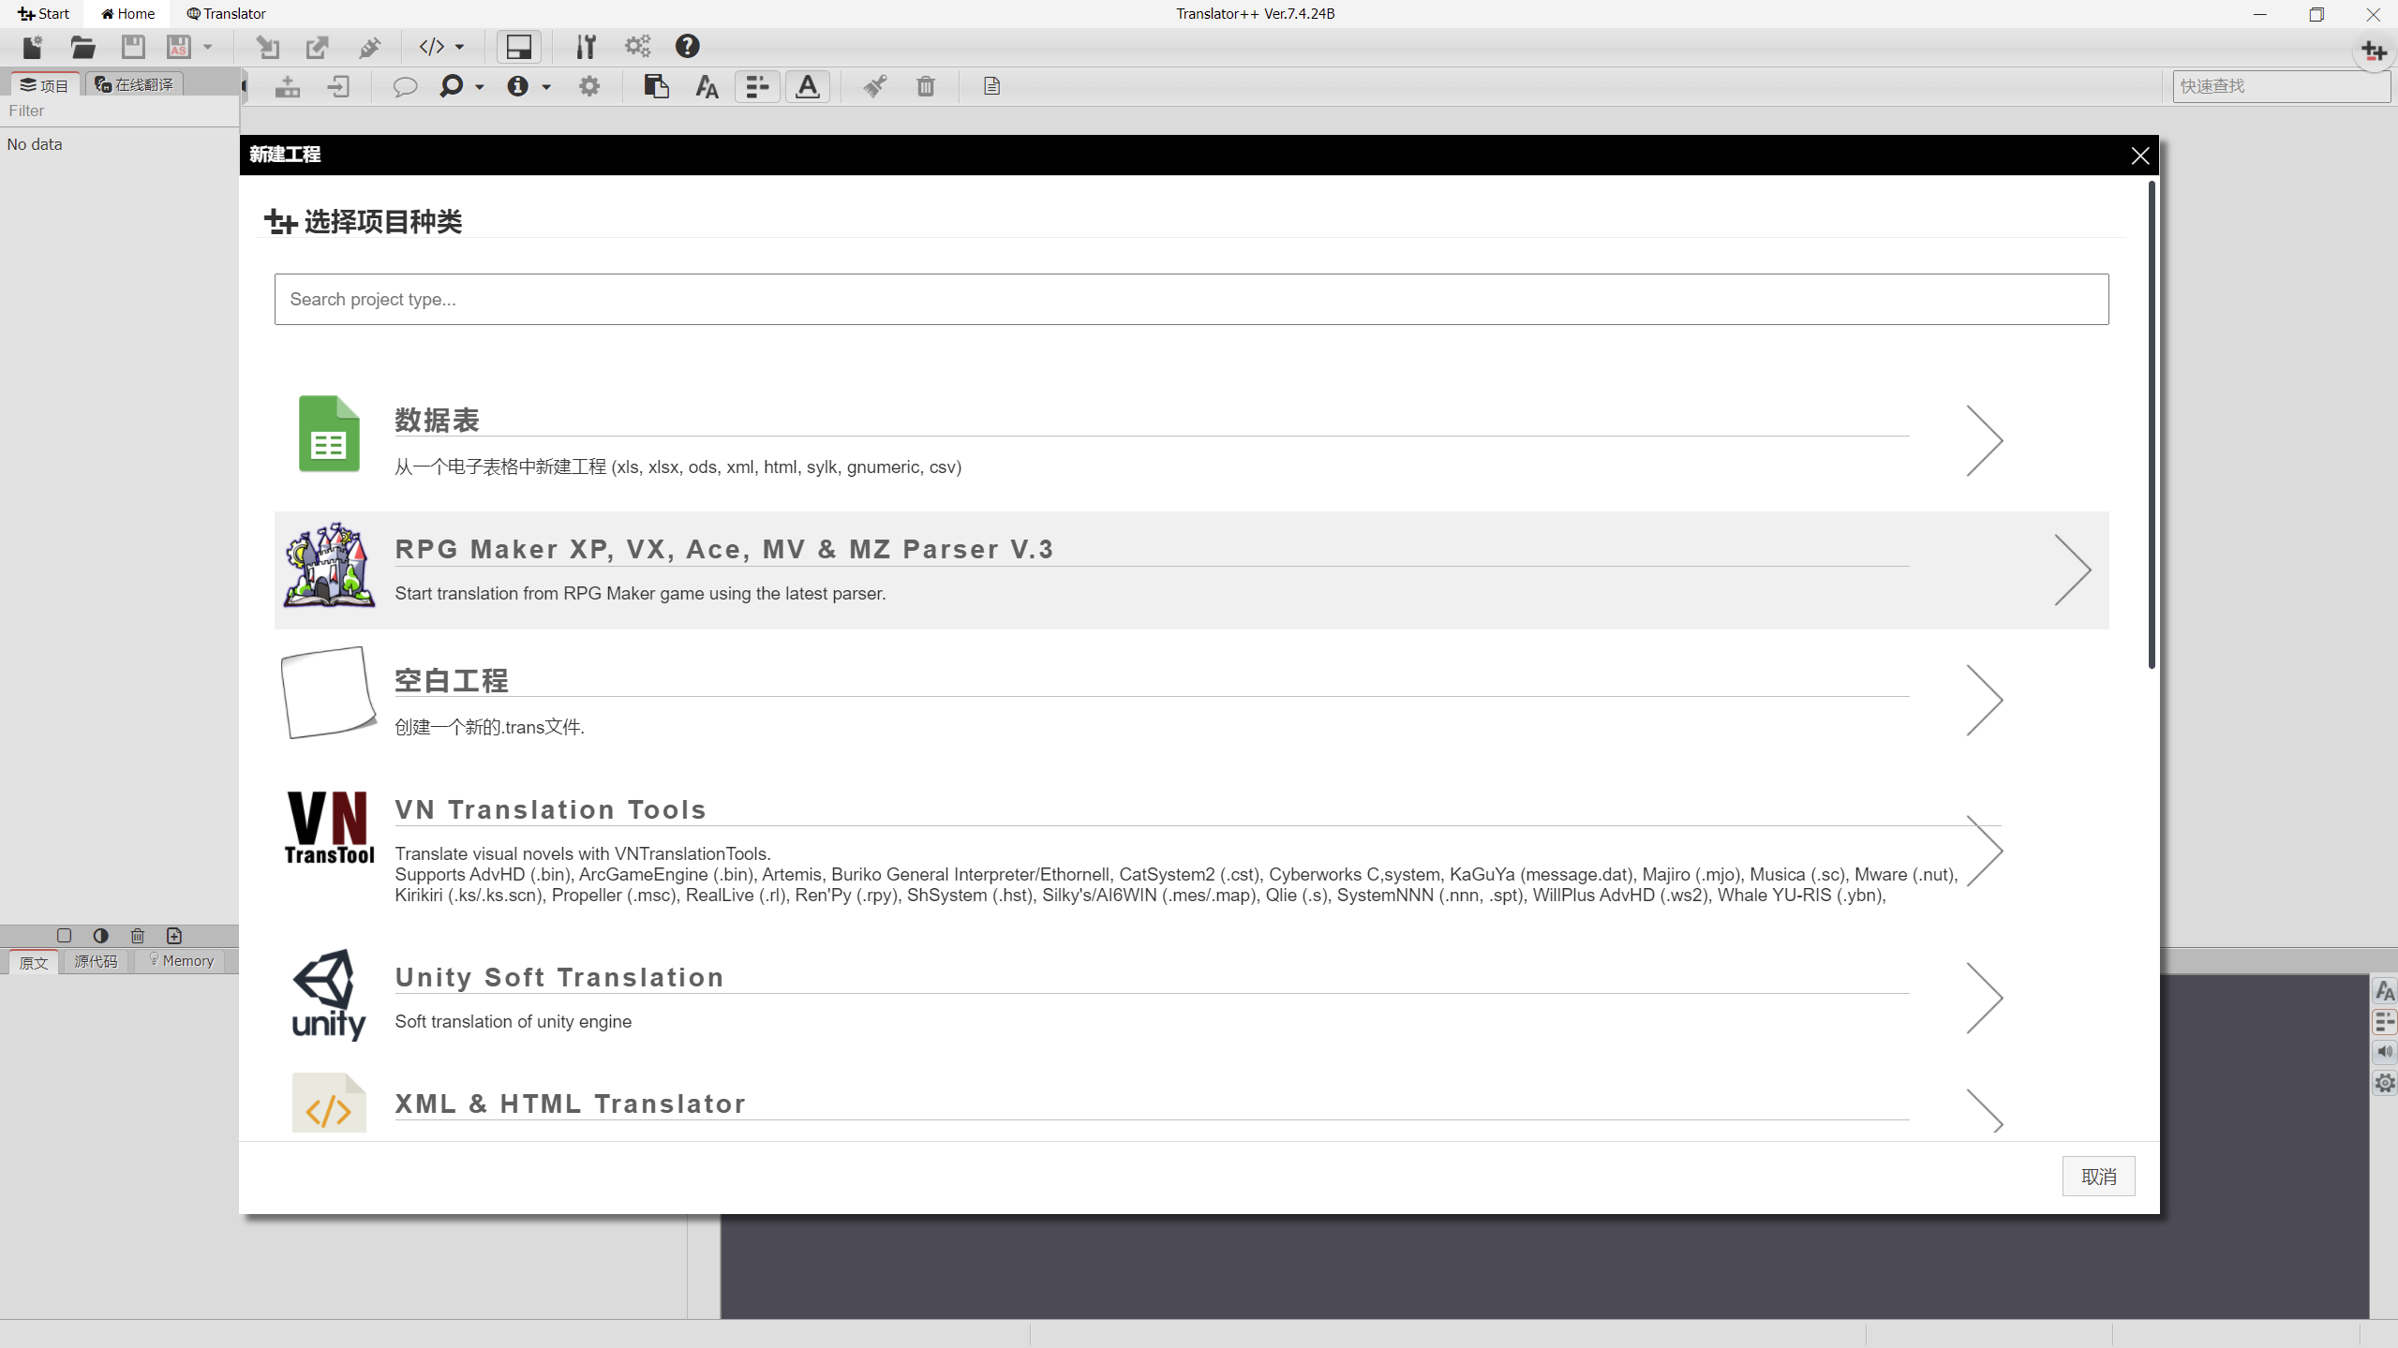Toggle the square checkbox in bottom-left toolbar

(x=64, y=935)
